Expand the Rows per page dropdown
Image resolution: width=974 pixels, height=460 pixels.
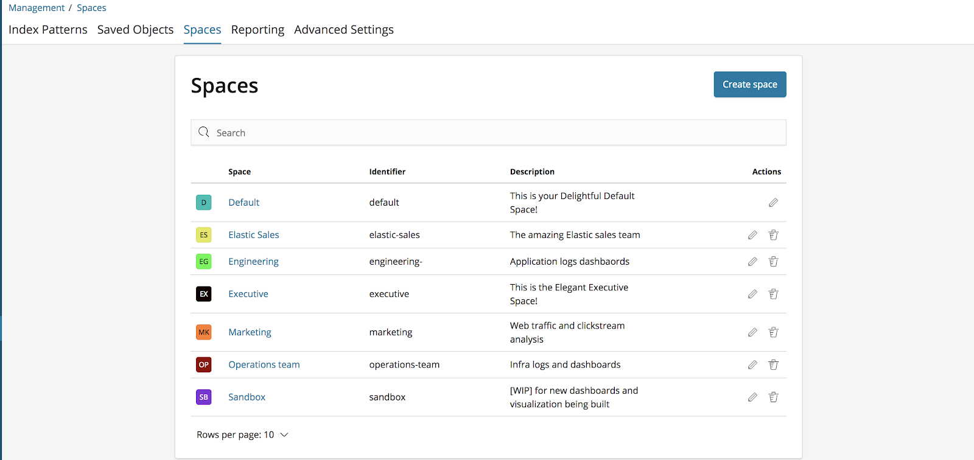pos(242,434)
